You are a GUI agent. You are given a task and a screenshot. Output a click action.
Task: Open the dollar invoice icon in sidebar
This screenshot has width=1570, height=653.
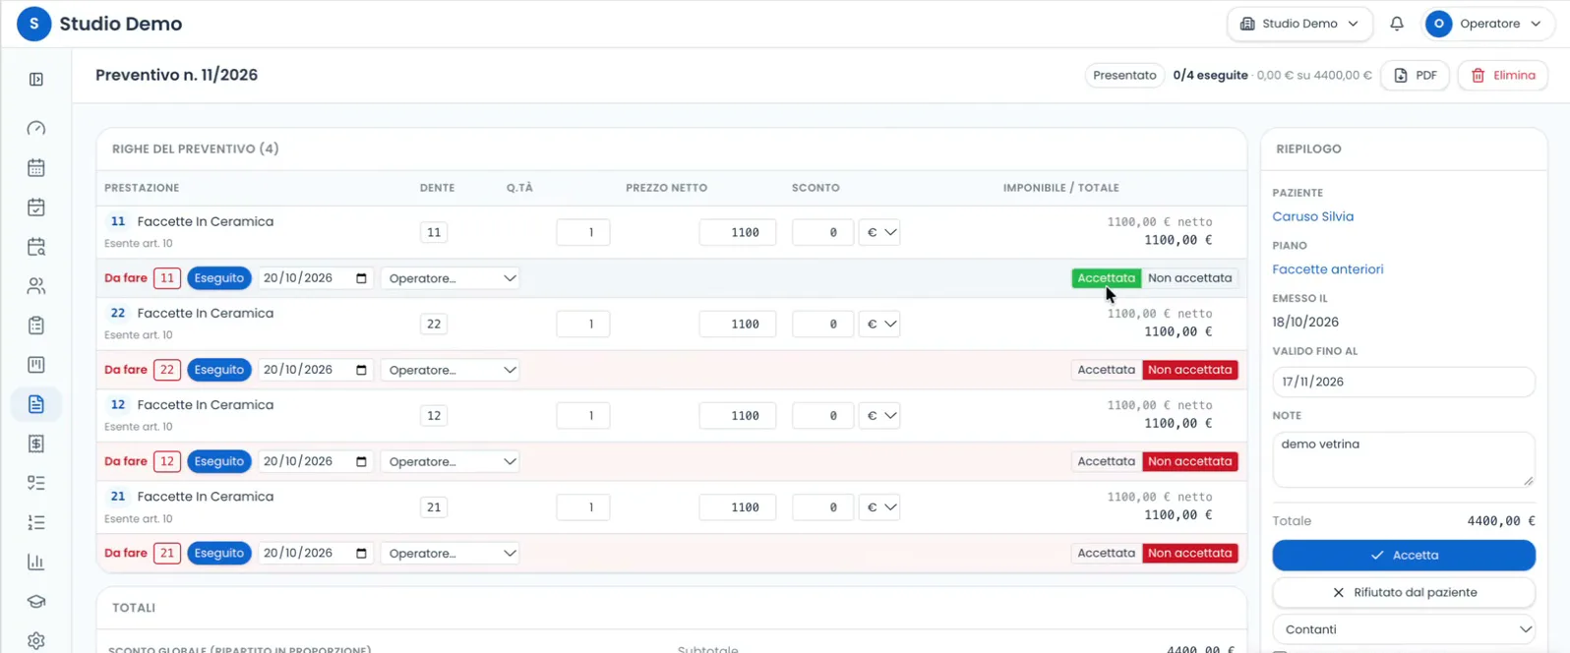pyautogui.click(x=36, y=444)
